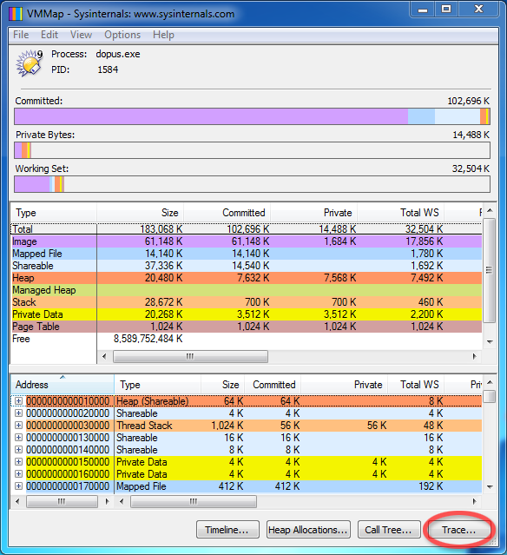Viewport: 507px width, 555px height.
Task: Select the yellow Private Data summary row
Action: pos(247,314)
